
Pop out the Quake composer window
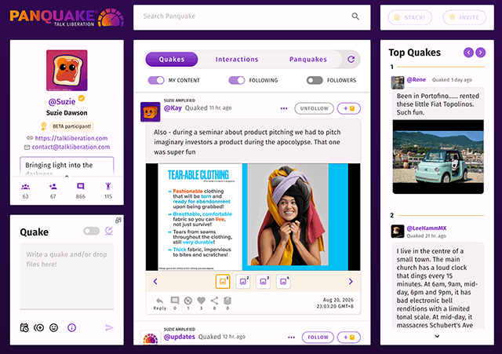click(x=118, y=220)
